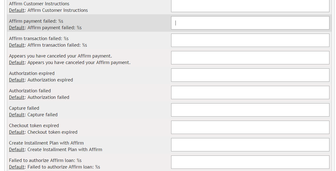Screen dimensions: 336x171
Task: Click the Affirm Customer Instructions text field
Action: (x=250, y=6)
